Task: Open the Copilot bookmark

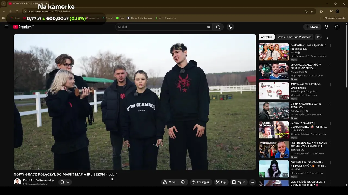Action: click(x=108, y=18)
